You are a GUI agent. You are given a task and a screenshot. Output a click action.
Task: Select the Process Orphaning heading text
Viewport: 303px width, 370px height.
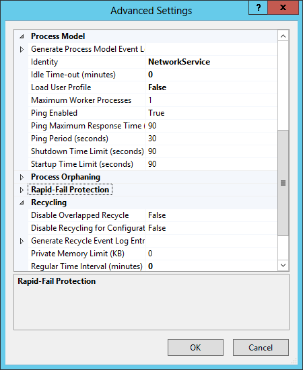click(66, 177)
